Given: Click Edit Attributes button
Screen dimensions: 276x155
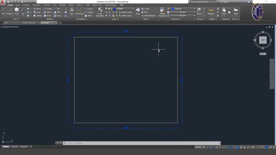Looking at the screenshot, I should tap(148, 15).
